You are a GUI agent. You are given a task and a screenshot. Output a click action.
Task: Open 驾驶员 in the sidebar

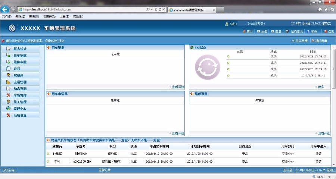tap(21, 75)
